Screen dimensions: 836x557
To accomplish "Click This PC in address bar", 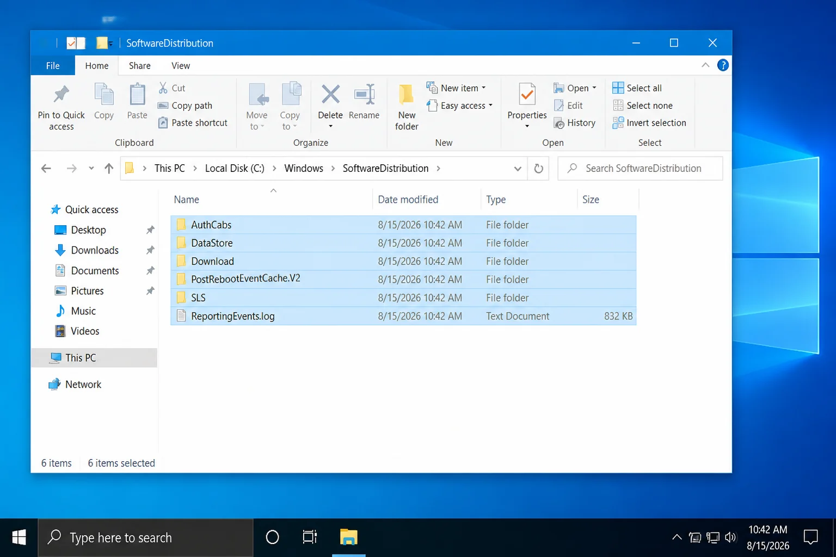I will (170, 169).
